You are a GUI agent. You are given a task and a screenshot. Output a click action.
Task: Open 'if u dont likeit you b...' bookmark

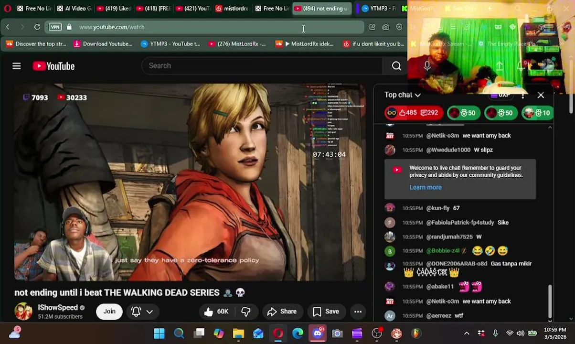click(374, 44)
